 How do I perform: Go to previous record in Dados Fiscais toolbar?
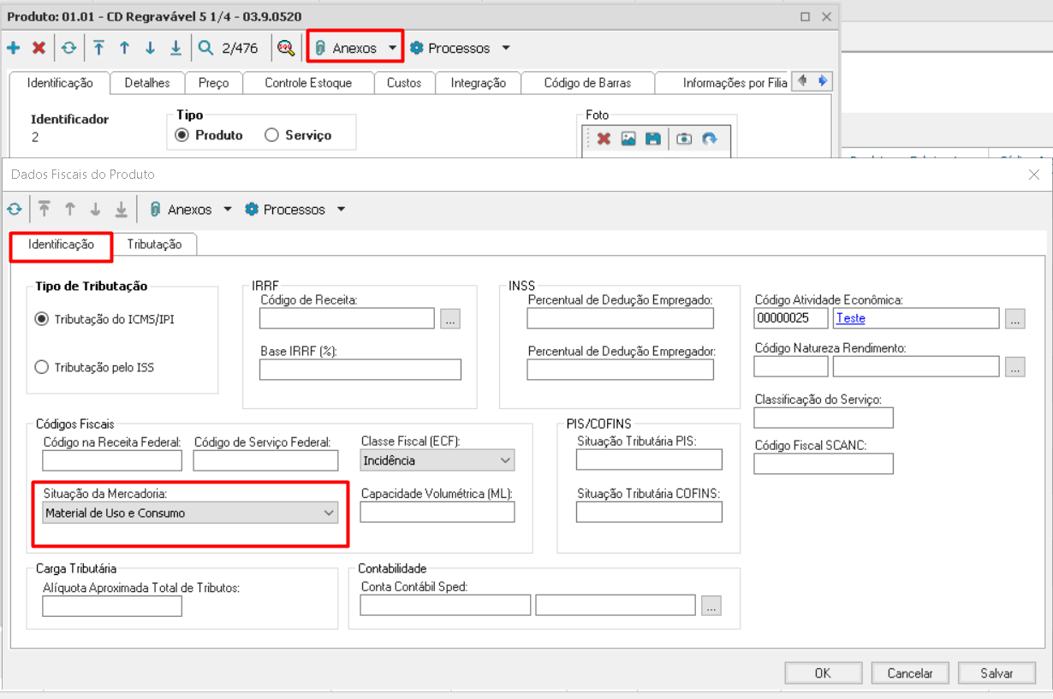[70, 209]
